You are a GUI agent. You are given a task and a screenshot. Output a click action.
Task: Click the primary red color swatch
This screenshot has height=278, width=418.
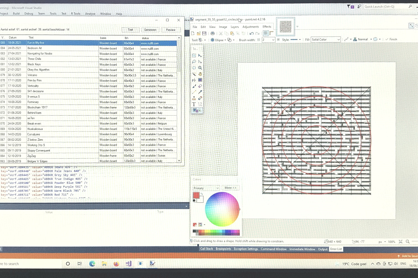196,195
